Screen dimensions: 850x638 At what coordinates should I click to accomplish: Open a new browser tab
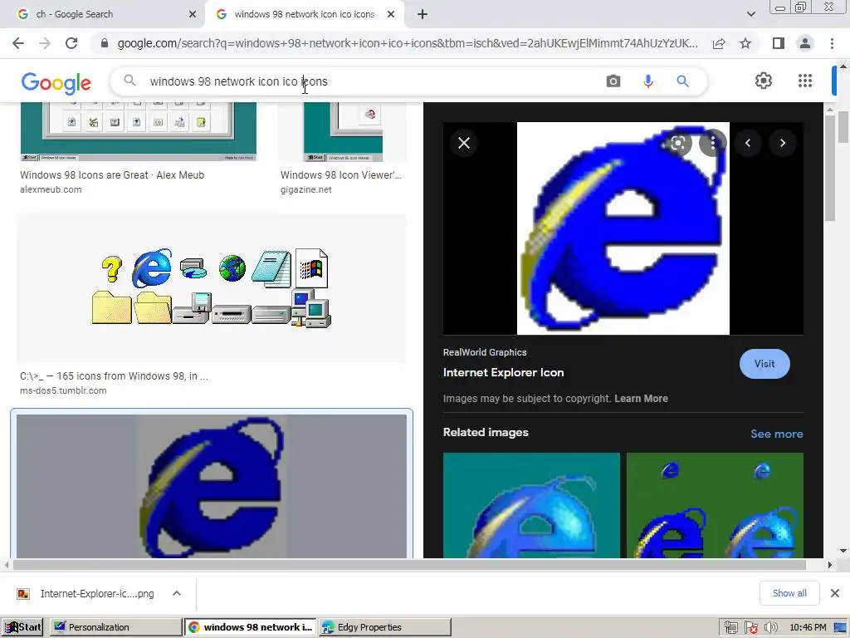click(x=423, y=15)
